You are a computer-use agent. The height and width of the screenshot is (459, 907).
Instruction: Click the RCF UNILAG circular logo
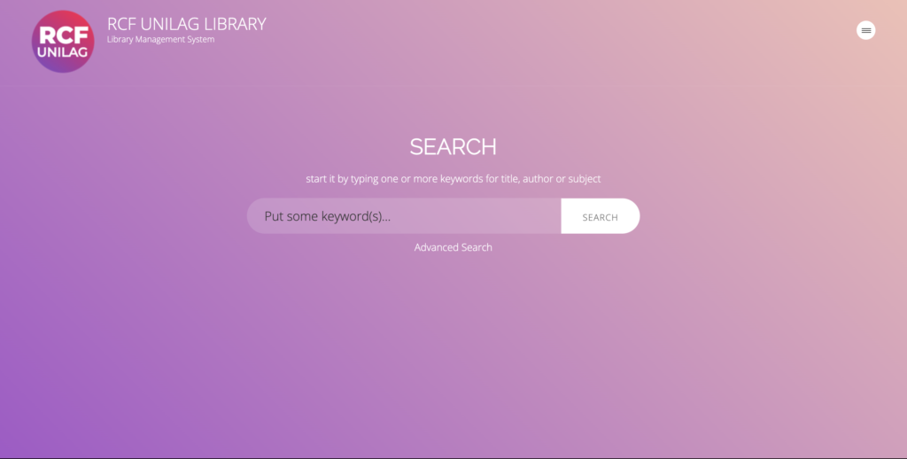tap(62, 42)
